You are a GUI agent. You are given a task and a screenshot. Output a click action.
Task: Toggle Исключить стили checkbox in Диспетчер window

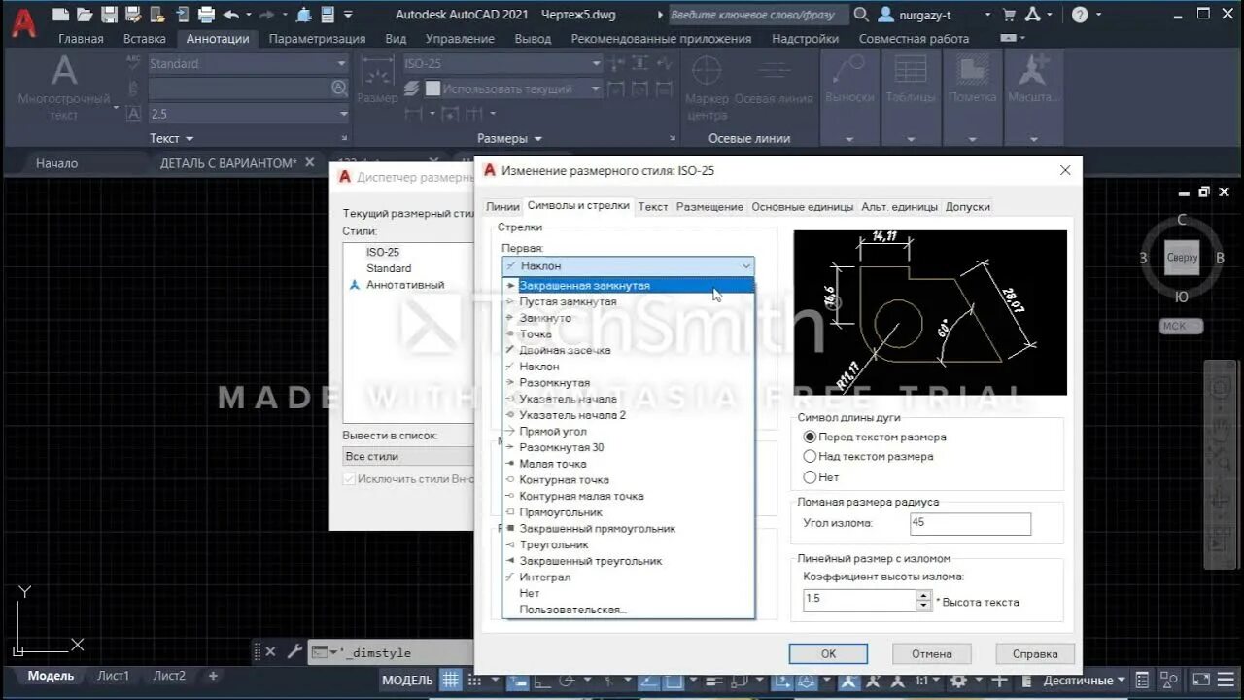349,479
